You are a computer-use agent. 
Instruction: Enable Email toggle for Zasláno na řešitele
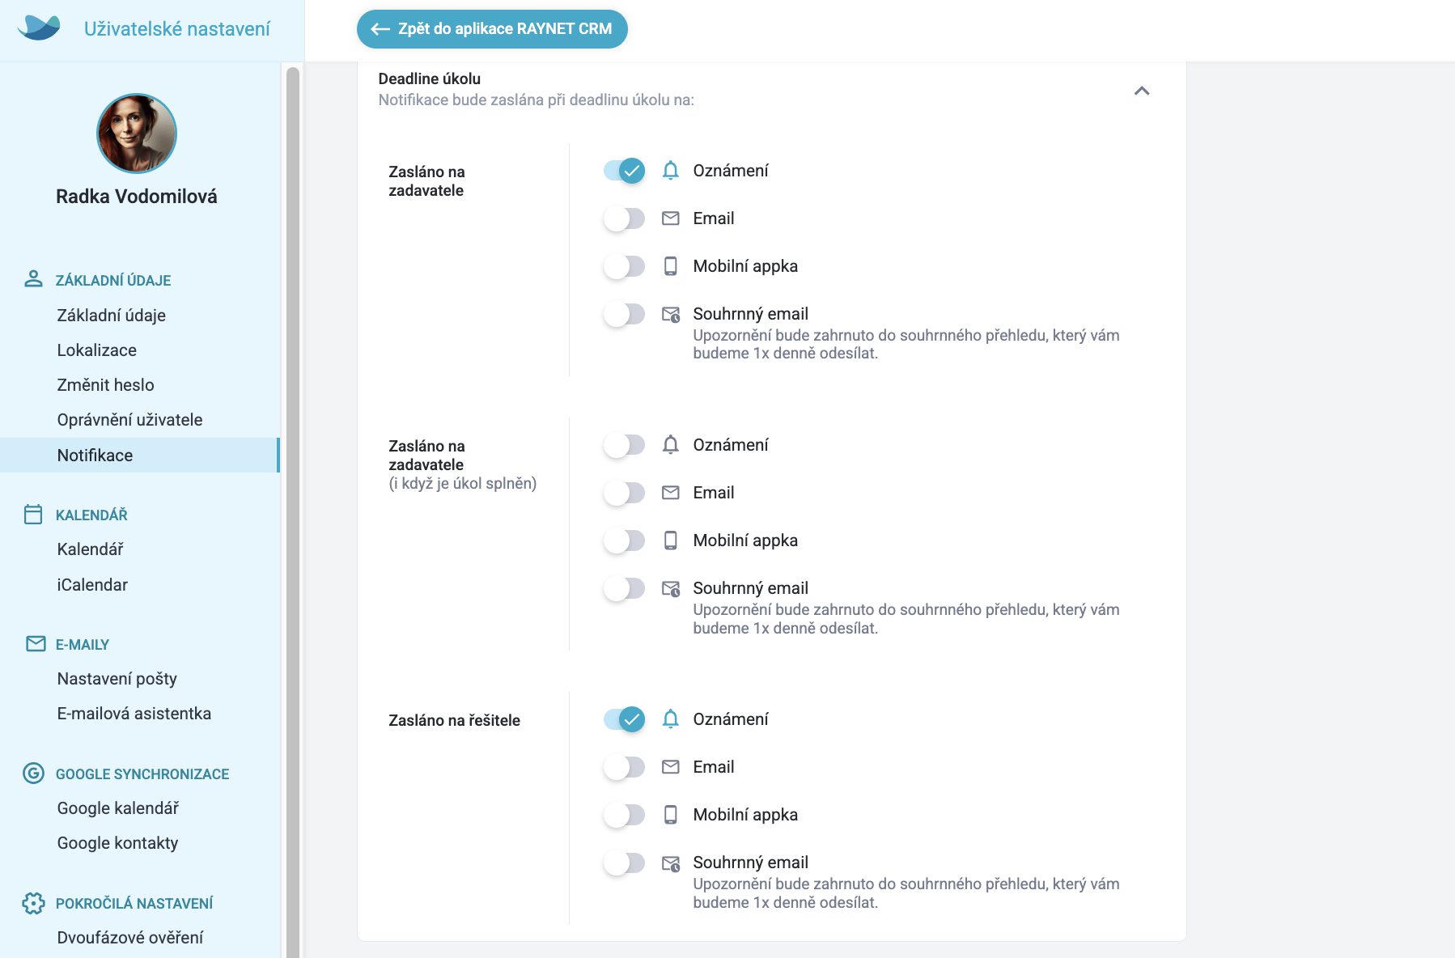tap(624, 767)
